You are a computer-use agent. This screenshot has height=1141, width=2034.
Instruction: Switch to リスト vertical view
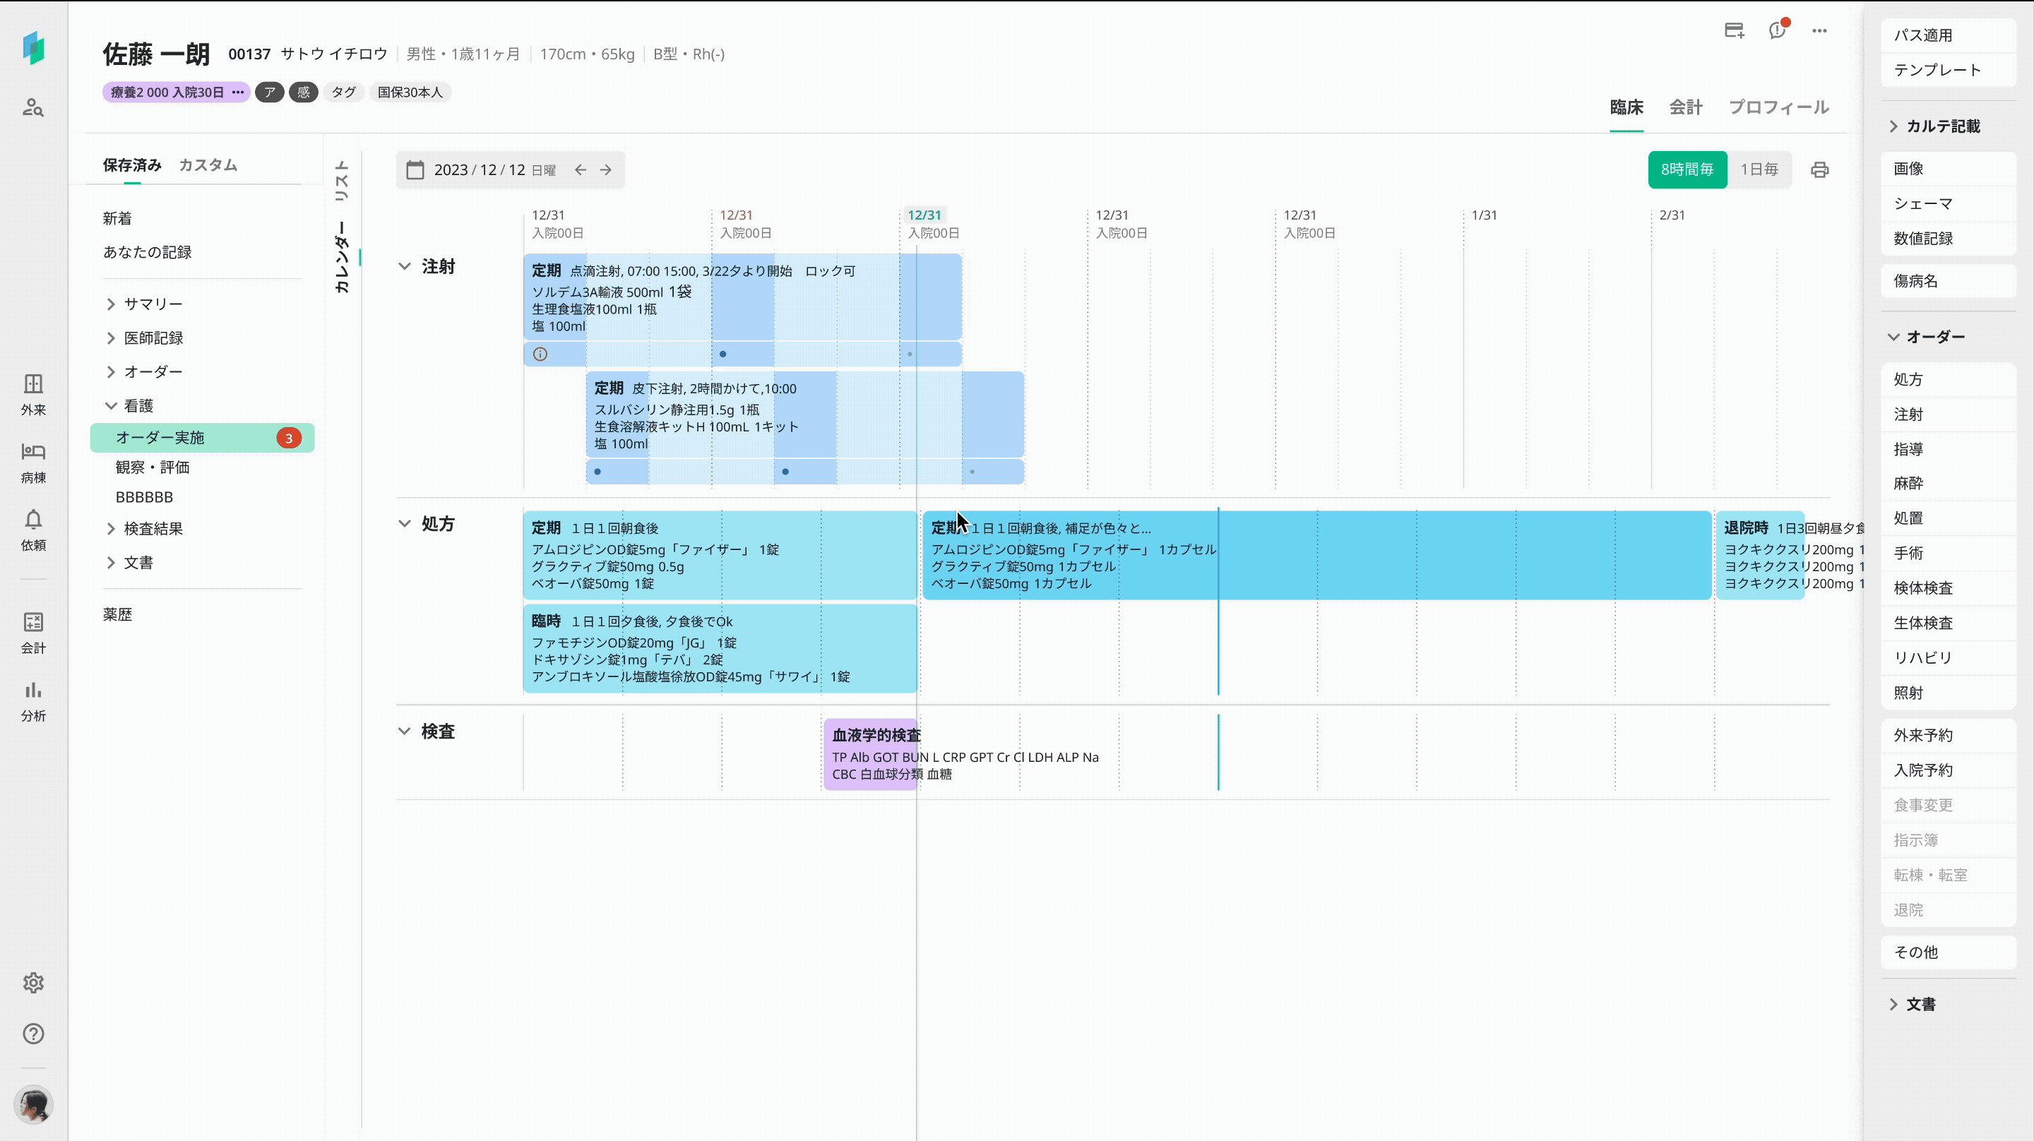coord(342,181)
